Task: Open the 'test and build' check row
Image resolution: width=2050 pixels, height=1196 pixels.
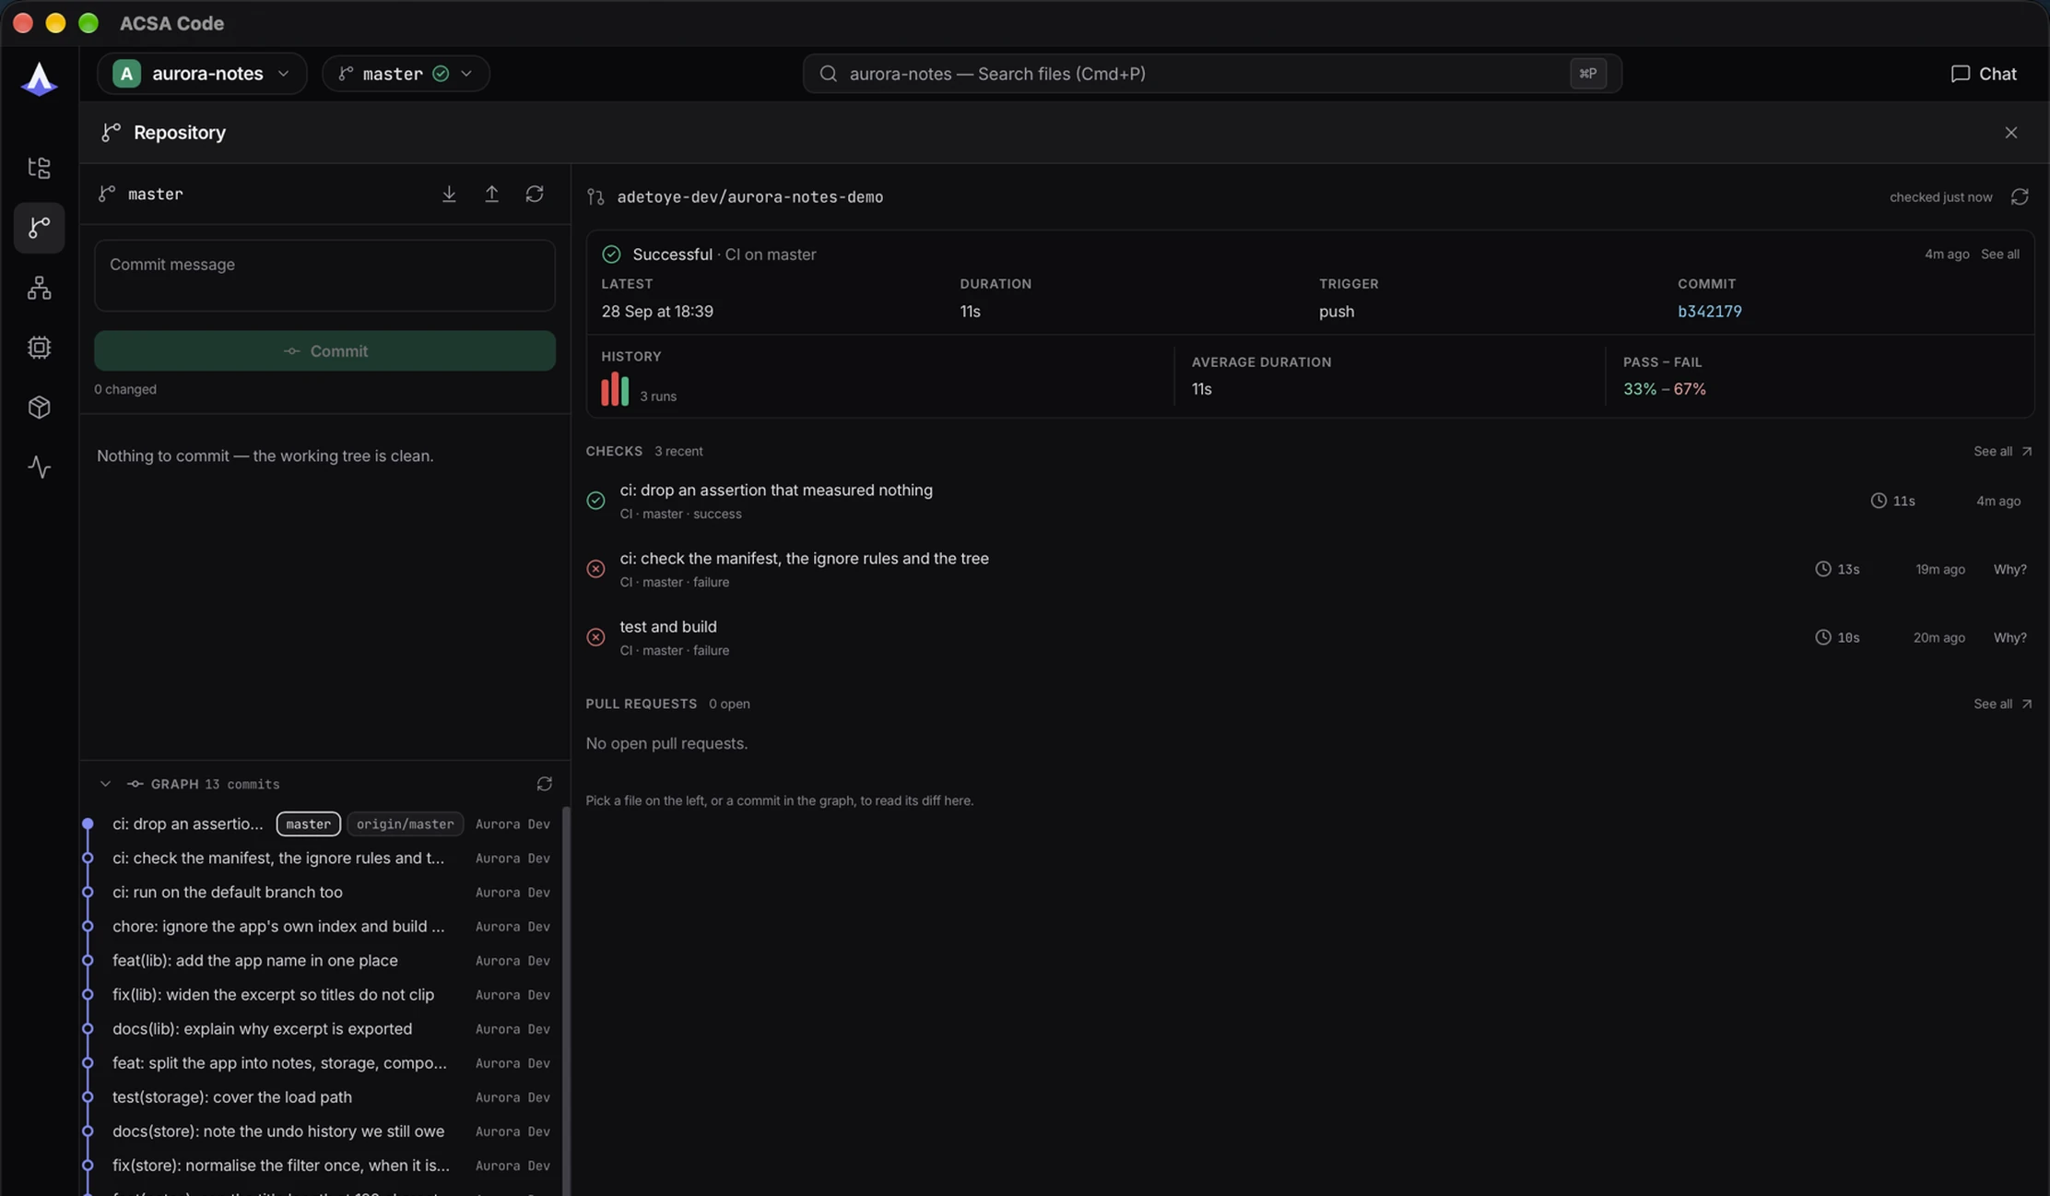Action: [1309, 637]
